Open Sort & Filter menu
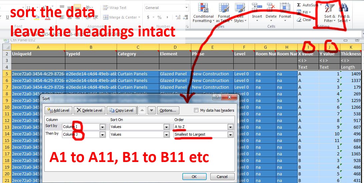The image size is (364, 183). 330,13
